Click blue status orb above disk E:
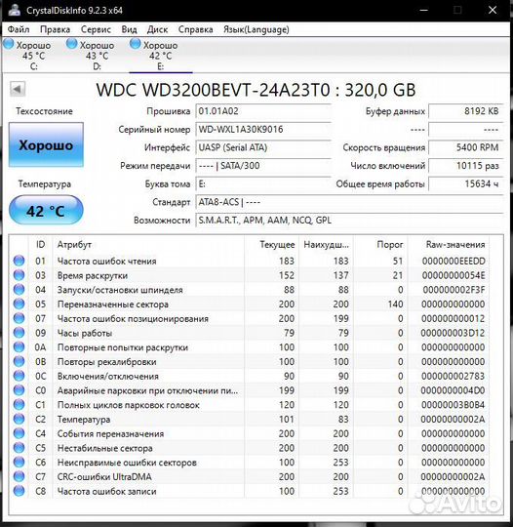The image size is (513, 527). tap(135, 44)
